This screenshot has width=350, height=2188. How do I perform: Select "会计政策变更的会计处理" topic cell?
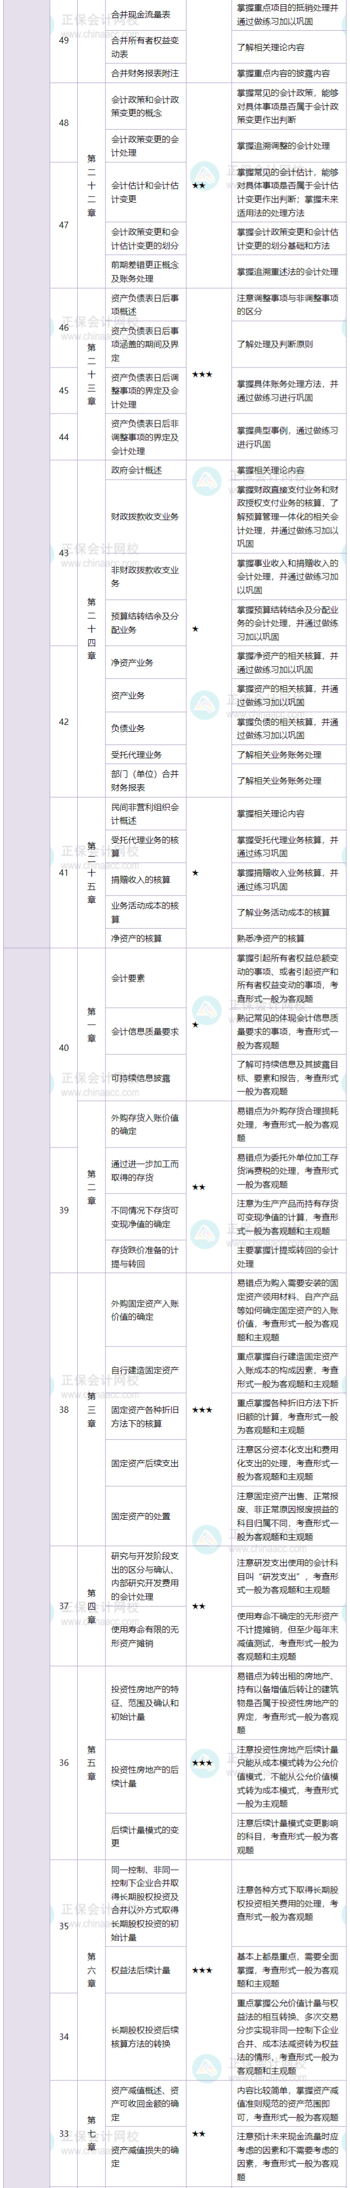[146, 145]
